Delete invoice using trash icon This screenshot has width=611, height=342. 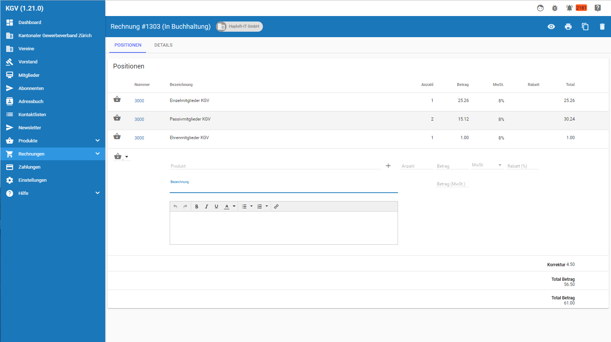click(x=602, y=27)
